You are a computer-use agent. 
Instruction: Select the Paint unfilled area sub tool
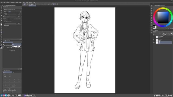click(x=17, y=47)
